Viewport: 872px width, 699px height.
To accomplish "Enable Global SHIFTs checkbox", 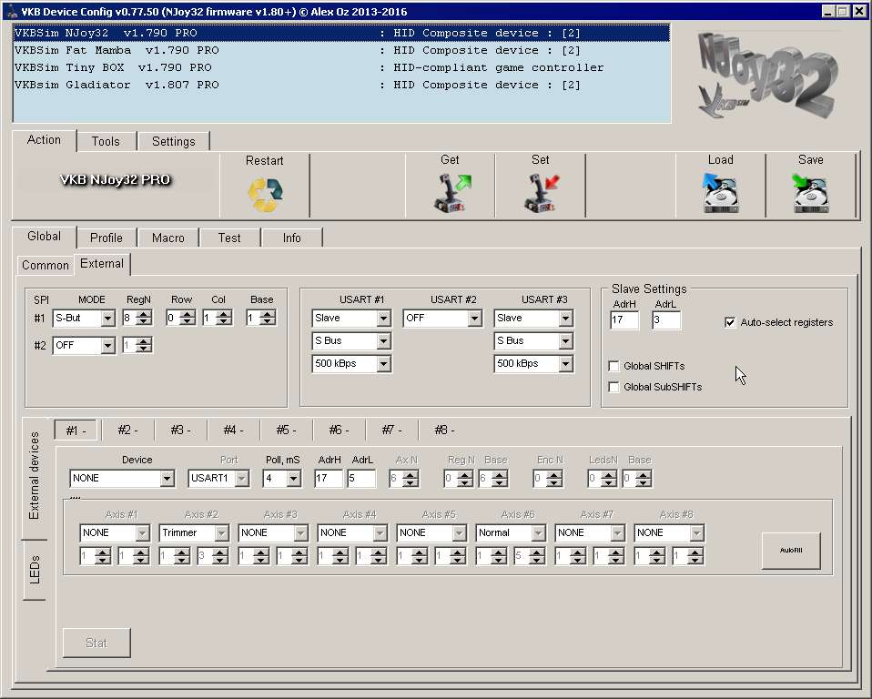I will pyautogui.click(x=614, y=366).
